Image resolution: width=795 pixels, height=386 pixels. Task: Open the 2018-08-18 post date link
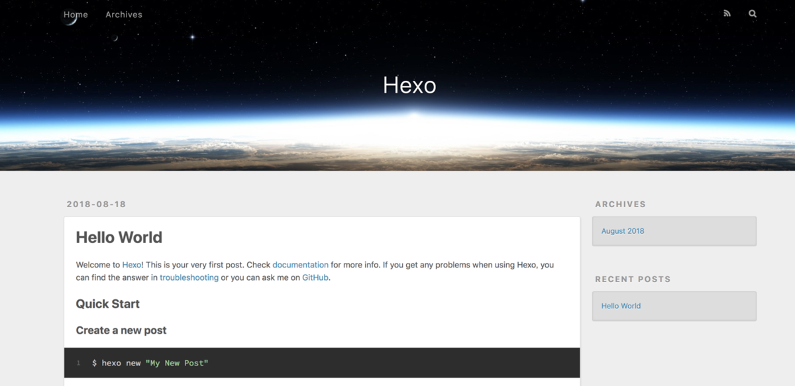[x=96, y=204]
